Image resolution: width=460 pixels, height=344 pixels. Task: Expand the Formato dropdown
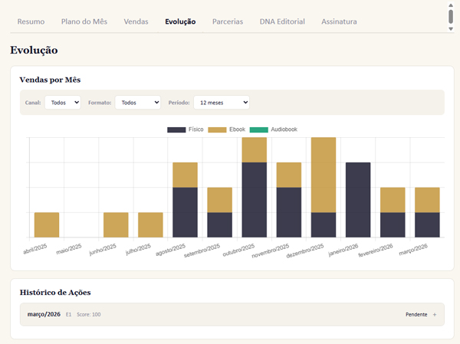coord(137,102)
